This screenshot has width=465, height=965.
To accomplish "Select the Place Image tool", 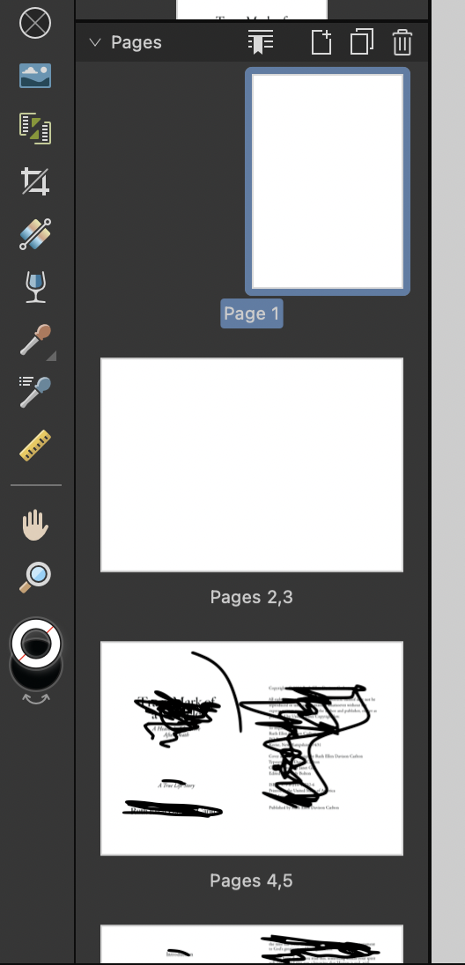I will (35, 76).
